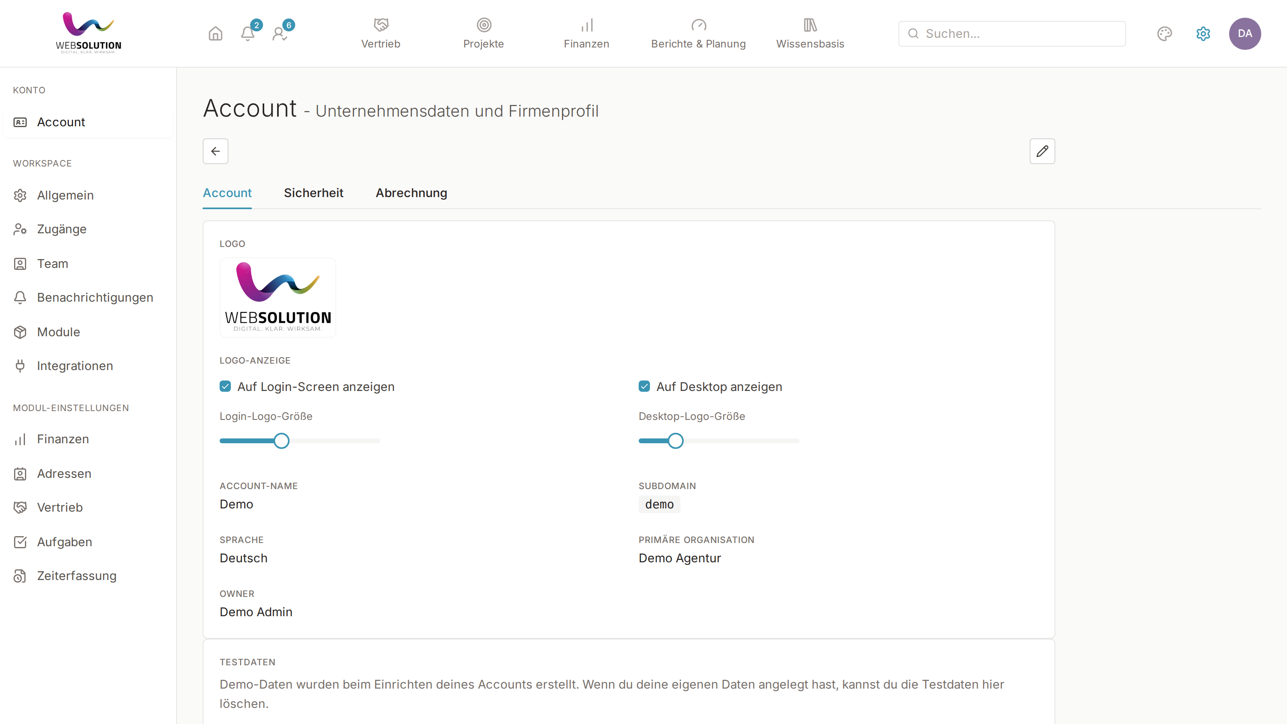The height and width of the screenshot is (724, 1287).
Task: Open Benachrichtigungen sidebar settings
Action: (88, 297)
